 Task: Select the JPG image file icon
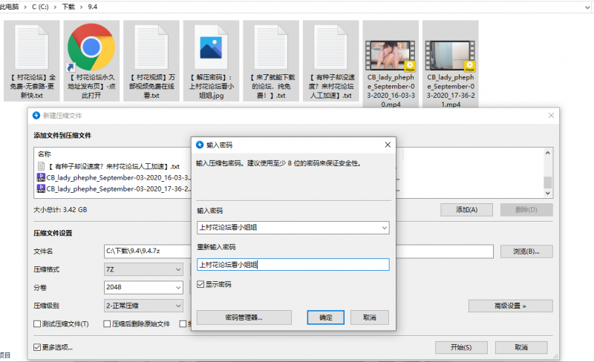pos(210,47)
